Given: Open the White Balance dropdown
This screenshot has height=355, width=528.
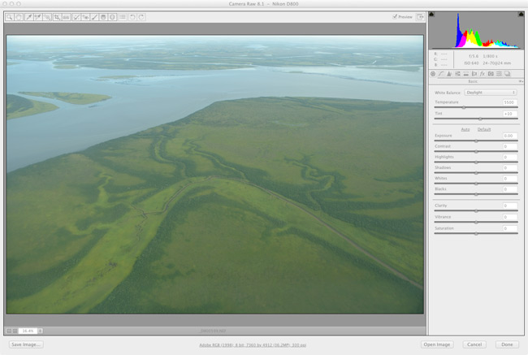Looking at the screenshot, I should (491, 93).
